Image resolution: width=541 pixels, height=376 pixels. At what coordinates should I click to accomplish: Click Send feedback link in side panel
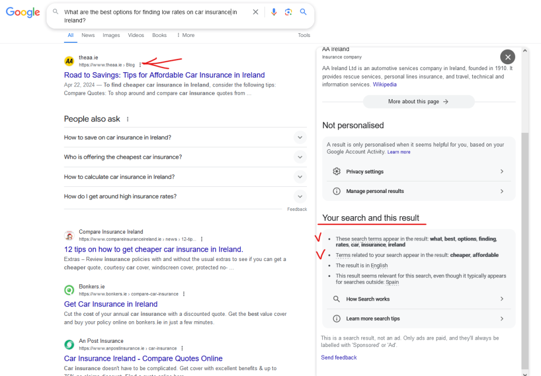[339, 358]
